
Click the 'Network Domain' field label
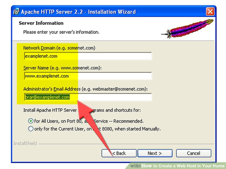click(x=59, y=48)
